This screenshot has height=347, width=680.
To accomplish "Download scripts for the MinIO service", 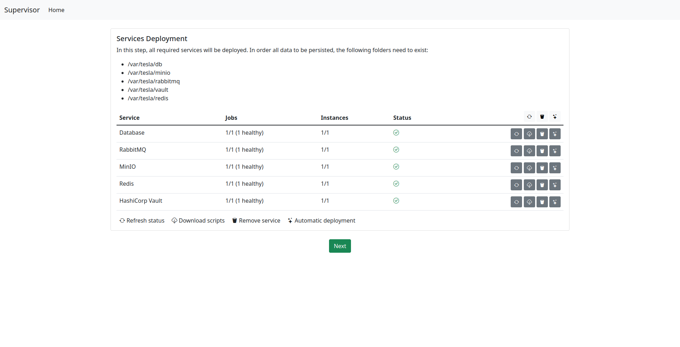I will click(x=529, y=168).
